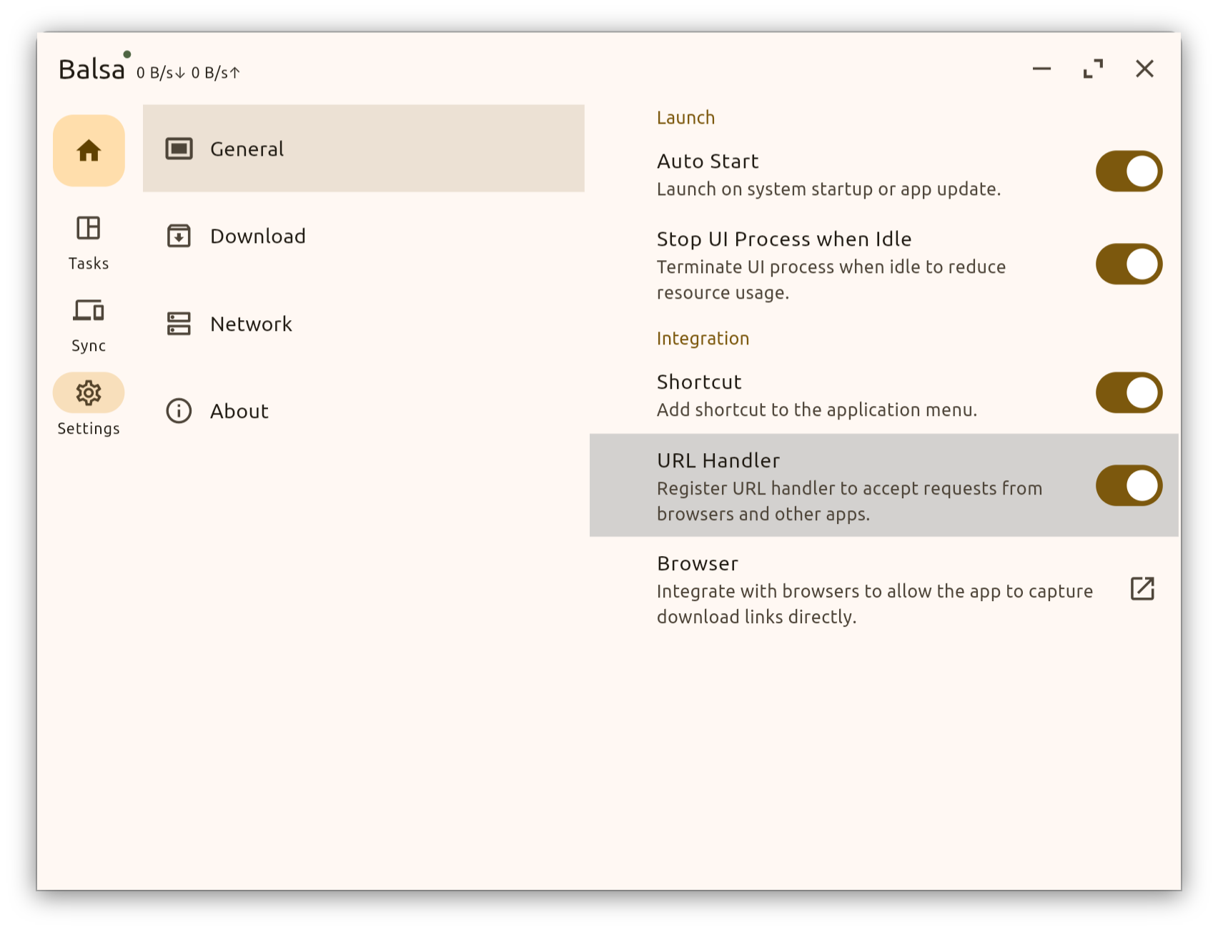
Task: Disable Auto Start toggle
Action: (x=1128, y=171)
